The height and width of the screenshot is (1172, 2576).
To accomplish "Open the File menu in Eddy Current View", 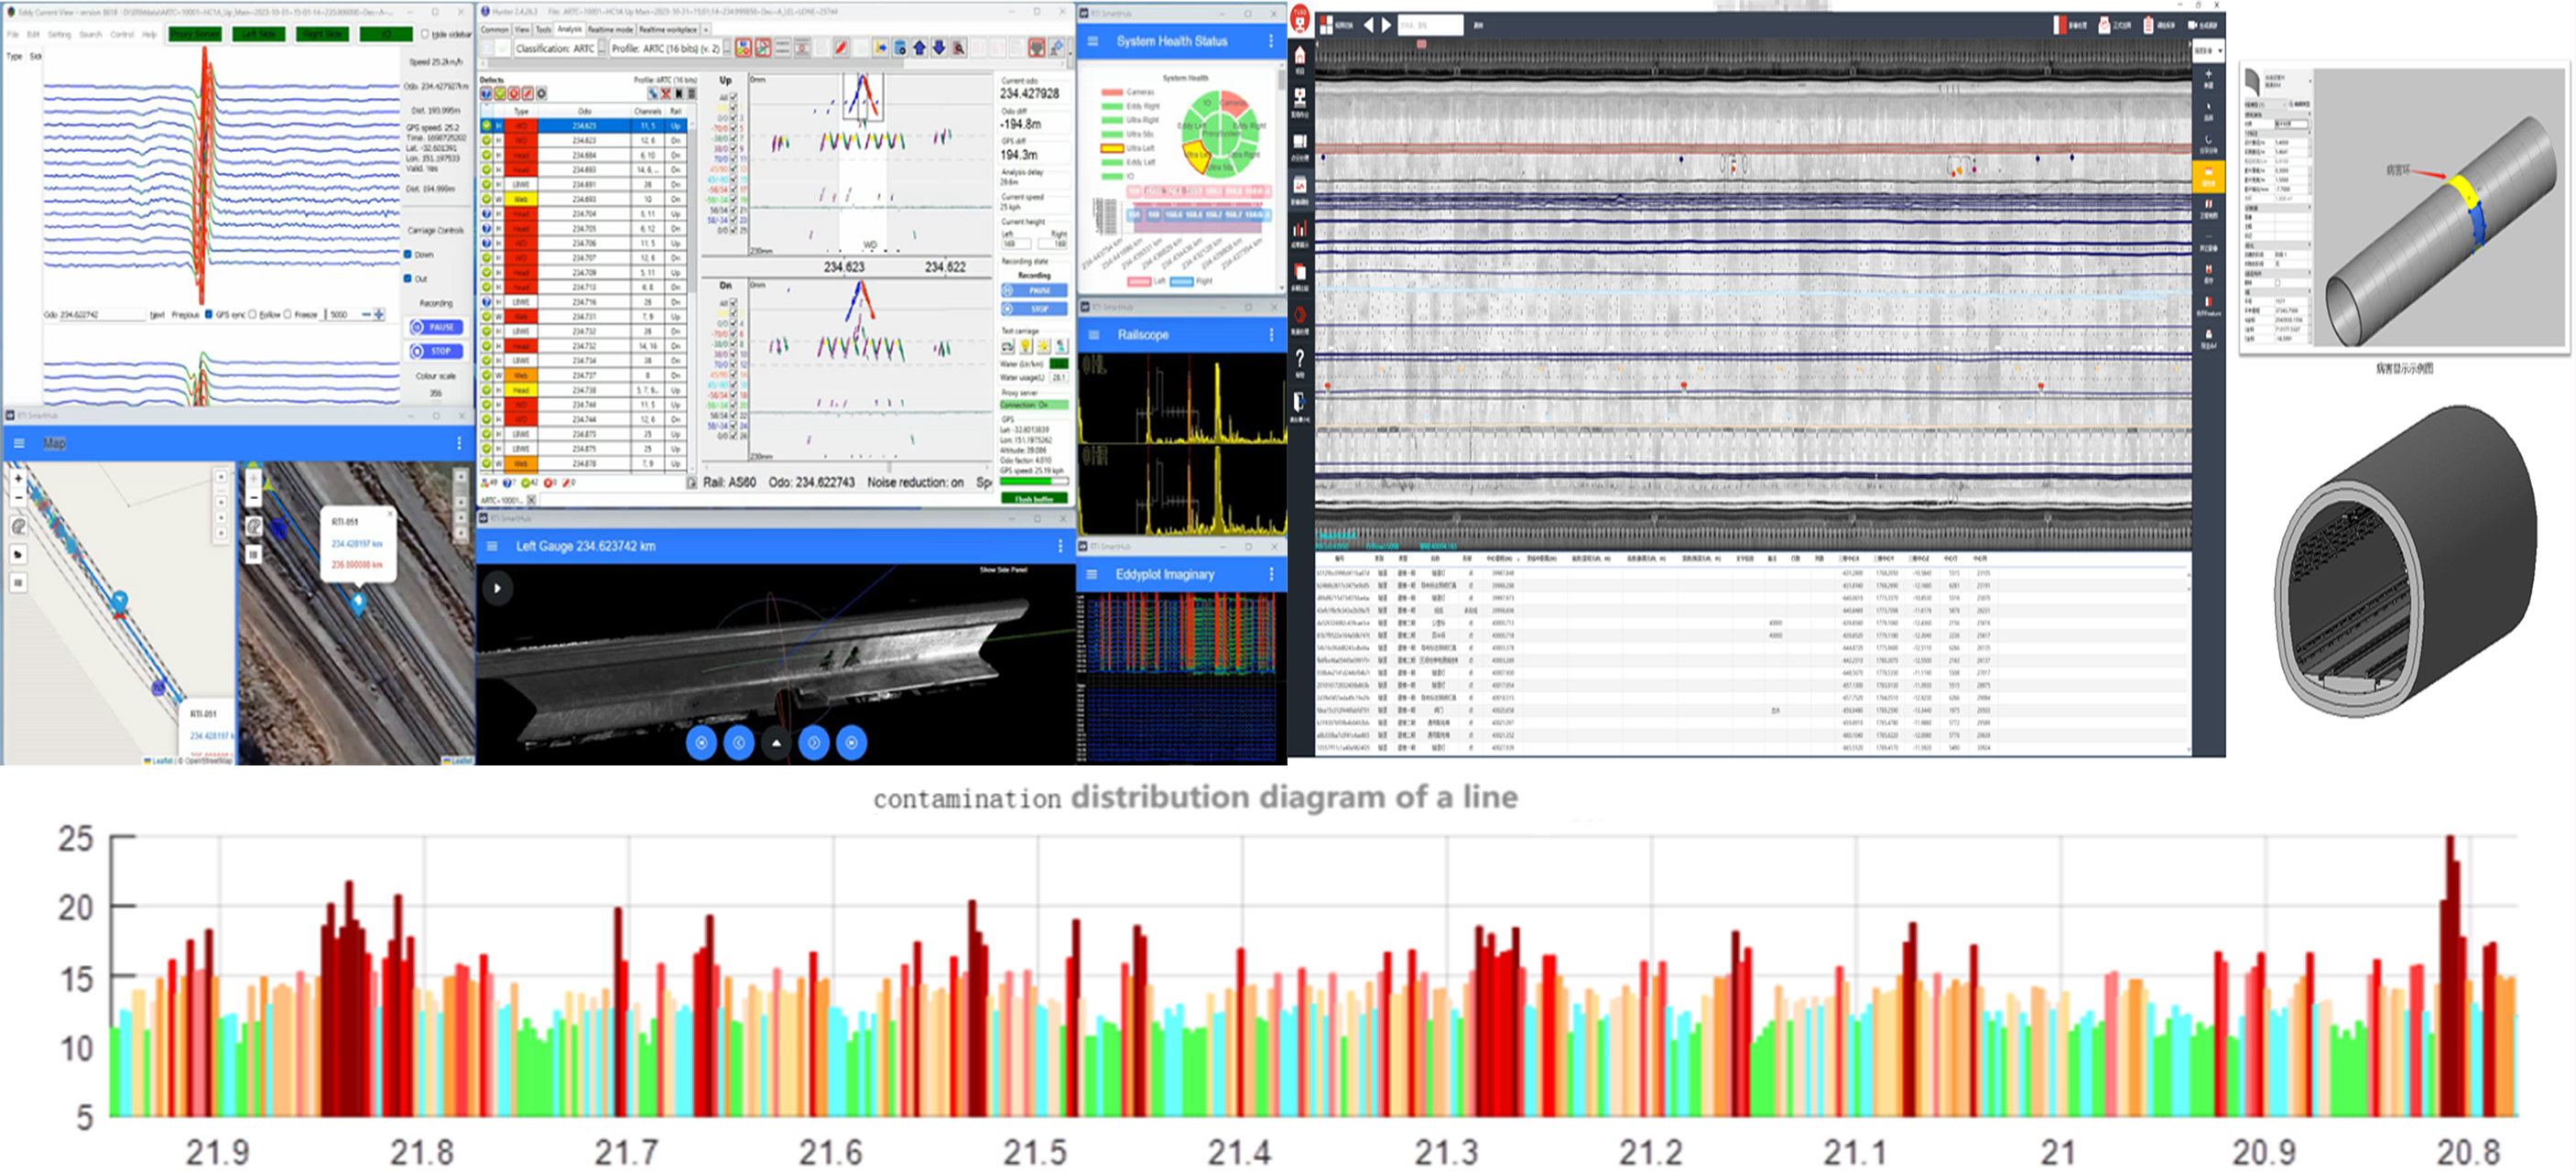I will point(13,34).
